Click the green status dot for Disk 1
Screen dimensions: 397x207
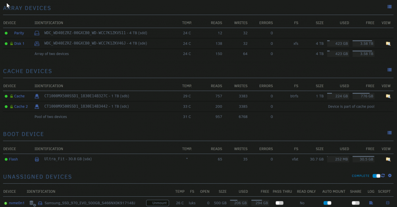pyautogui.click(x=6, y=44)
